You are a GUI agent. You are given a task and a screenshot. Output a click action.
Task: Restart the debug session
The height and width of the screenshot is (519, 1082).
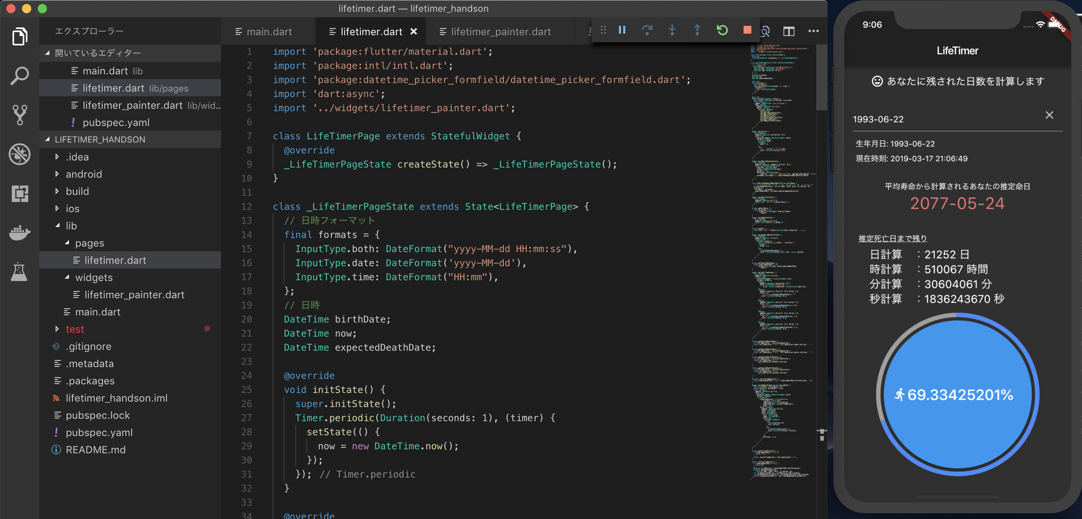722,30
